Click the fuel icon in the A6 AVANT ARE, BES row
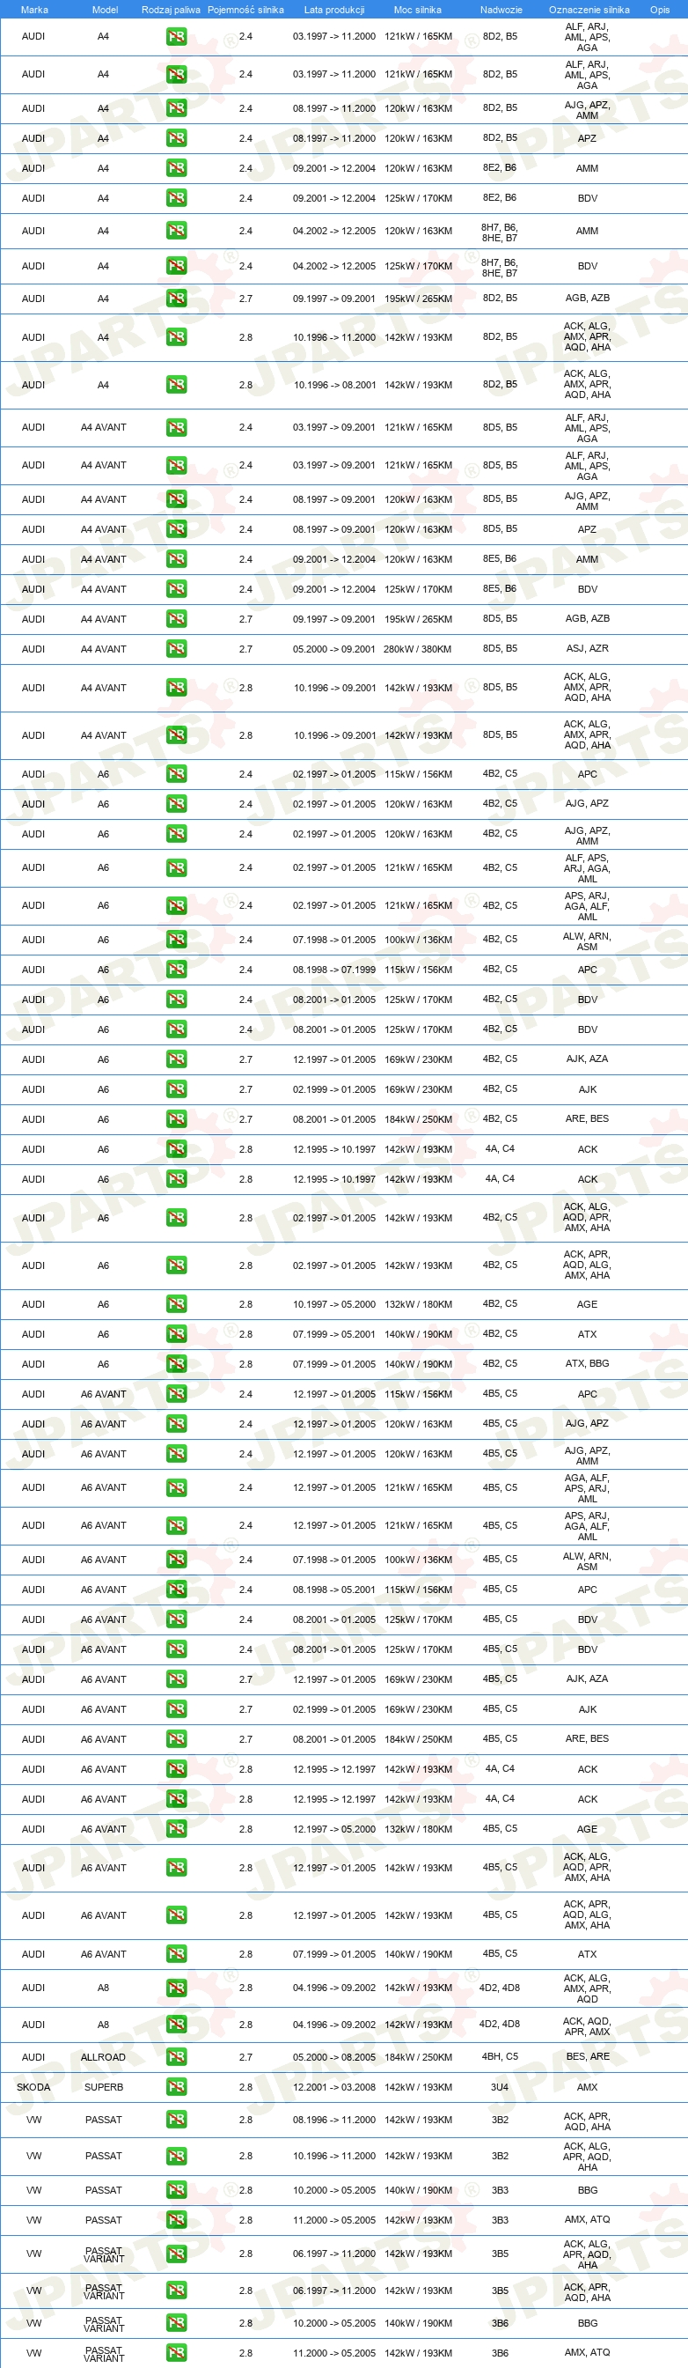 click(176, 1738)
